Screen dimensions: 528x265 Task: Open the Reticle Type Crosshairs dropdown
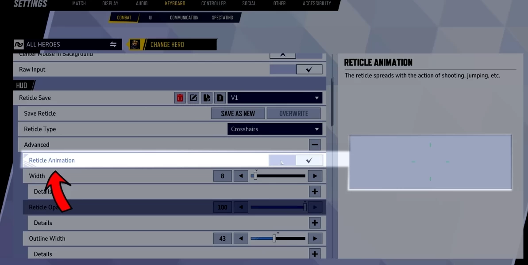(x=275, y=129)
